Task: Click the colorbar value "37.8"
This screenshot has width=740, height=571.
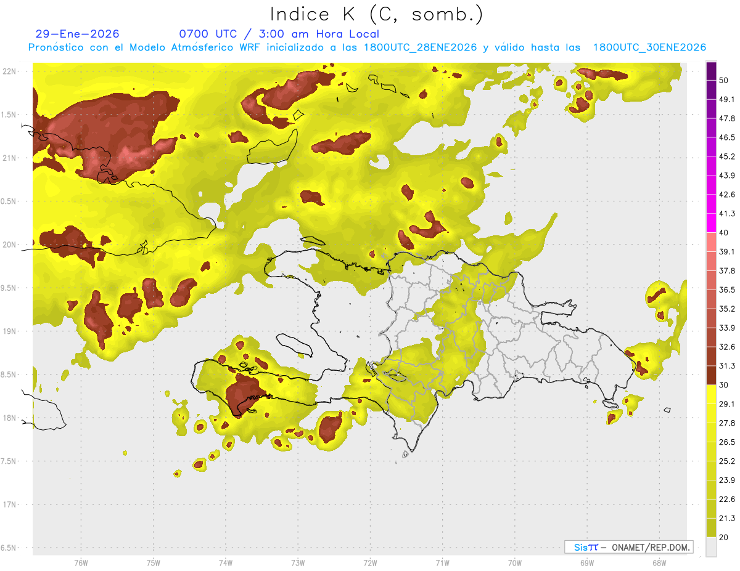Action: pyautogui.click(x=727, y=271)
